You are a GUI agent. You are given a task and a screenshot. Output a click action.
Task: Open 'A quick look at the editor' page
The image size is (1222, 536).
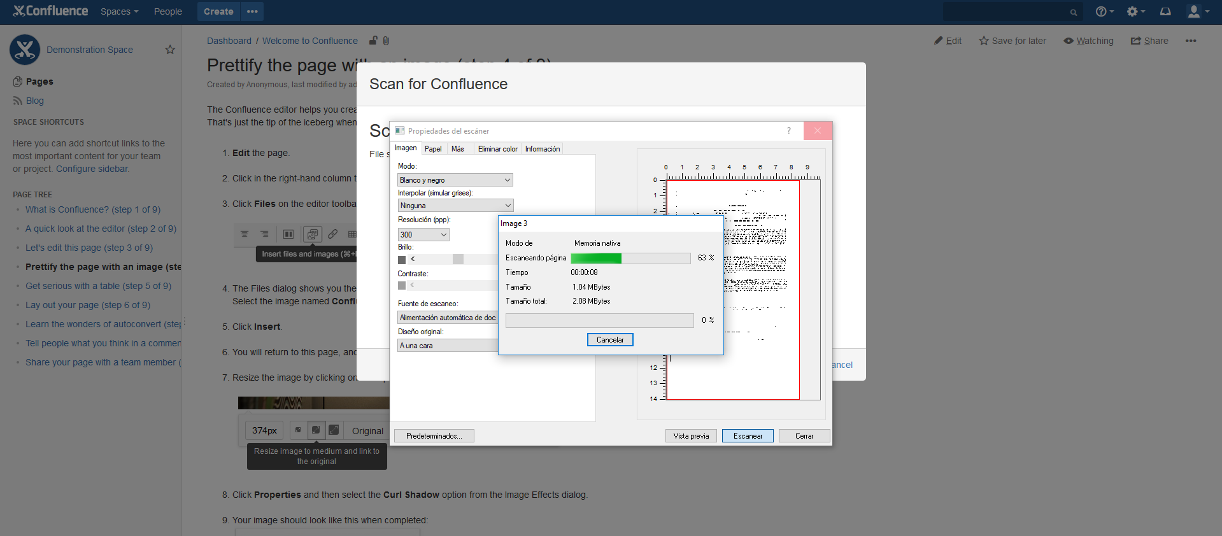coord(101,229)
